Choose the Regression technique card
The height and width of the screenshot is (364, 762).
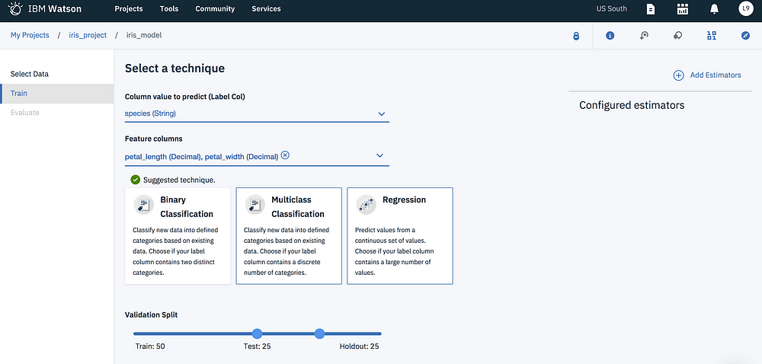tap(400, 236)
